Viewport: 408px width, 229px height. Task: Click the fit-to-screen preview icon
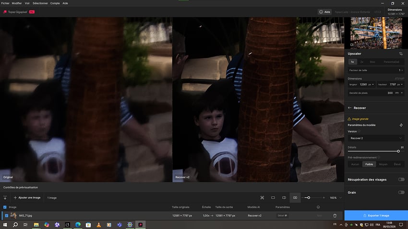click(x=262, y=197)
